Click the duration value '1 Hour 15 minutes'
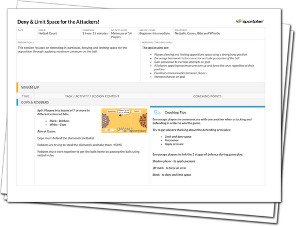Image resolution: width=296 pixels, height=226 pixels. tap(95, 33)
